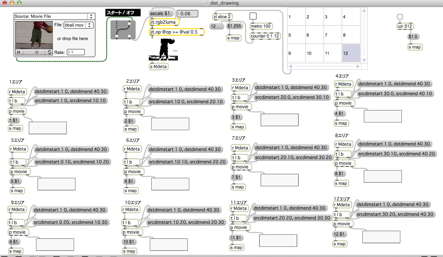Open the Source: Movie File dropdown
Screen dimensions: 443x257
point(91,17)
